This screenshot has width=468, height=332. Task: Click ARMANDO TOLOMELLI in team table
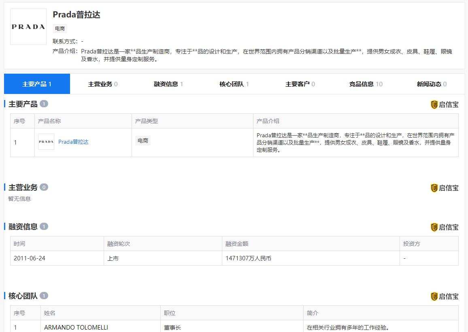point(76,328)
